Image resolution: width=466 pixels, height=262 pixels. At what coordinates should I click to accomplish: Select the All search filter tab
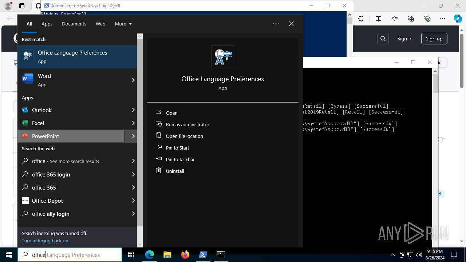29,24
